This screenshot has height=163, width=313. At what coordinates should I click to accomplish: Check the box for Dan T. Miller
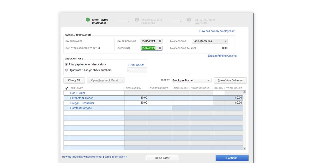[x=66, y=93]
